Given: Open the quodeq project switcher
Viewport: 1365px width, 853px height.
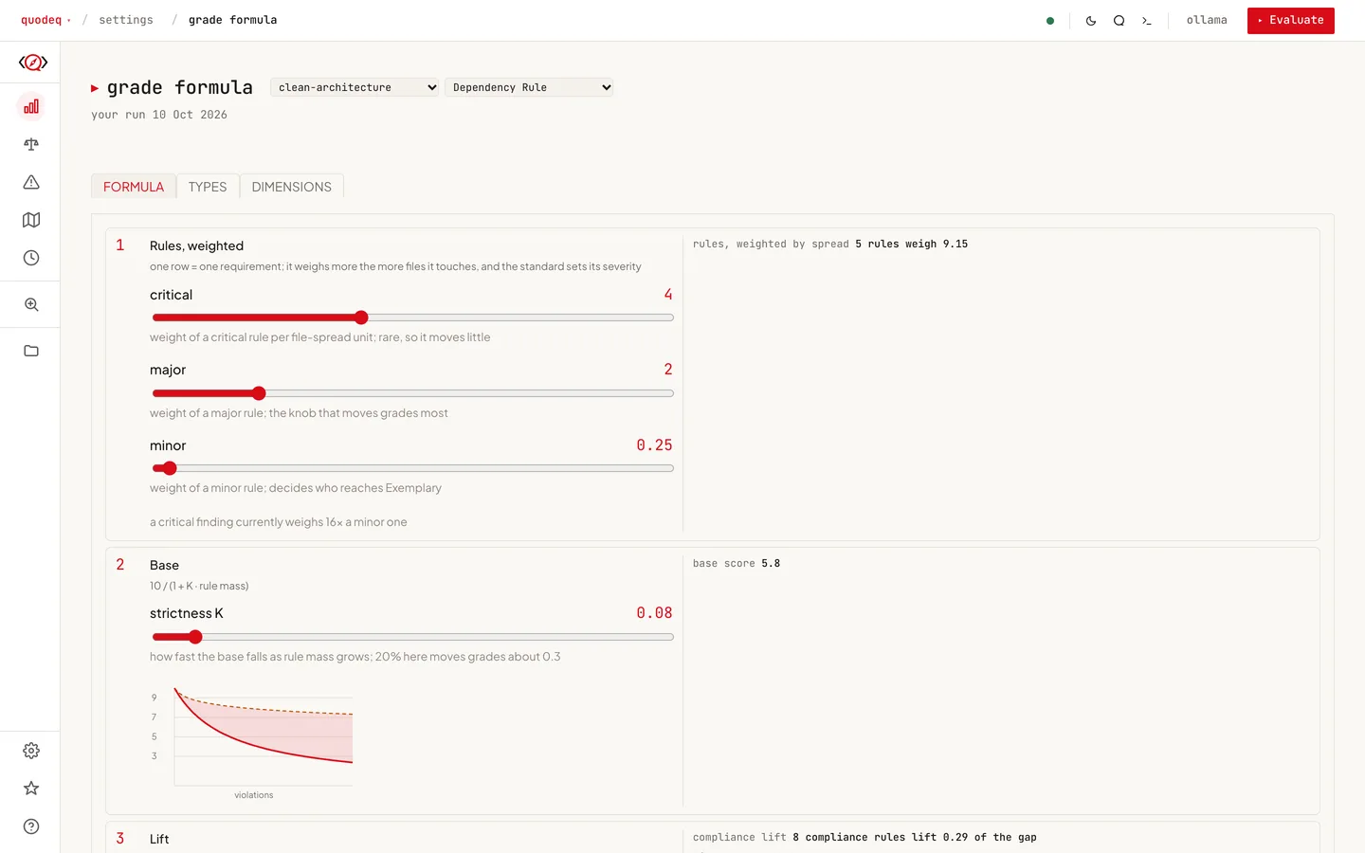Looking at the screenshot, I should 45,20.
